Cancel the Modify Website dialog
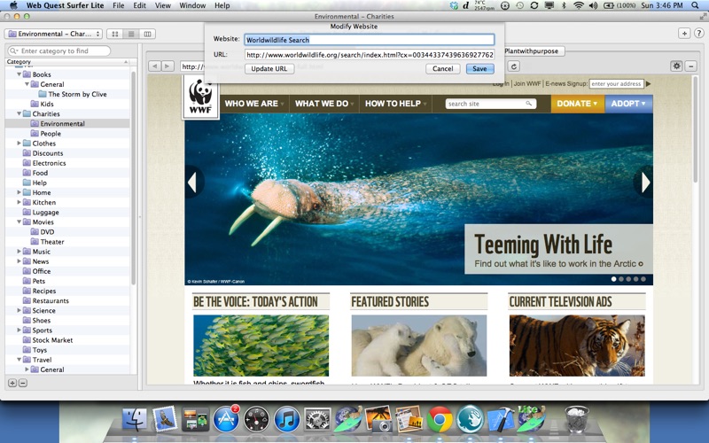 coord(442,69)
